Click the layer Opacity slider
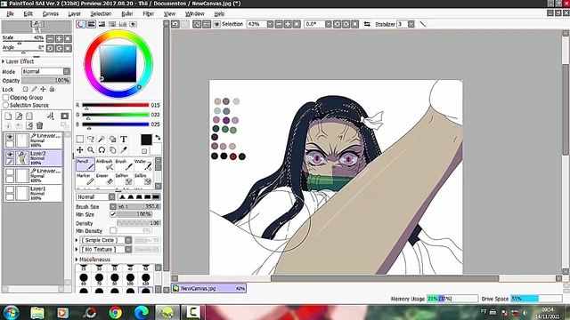570x320 pixels. [45, 81]
